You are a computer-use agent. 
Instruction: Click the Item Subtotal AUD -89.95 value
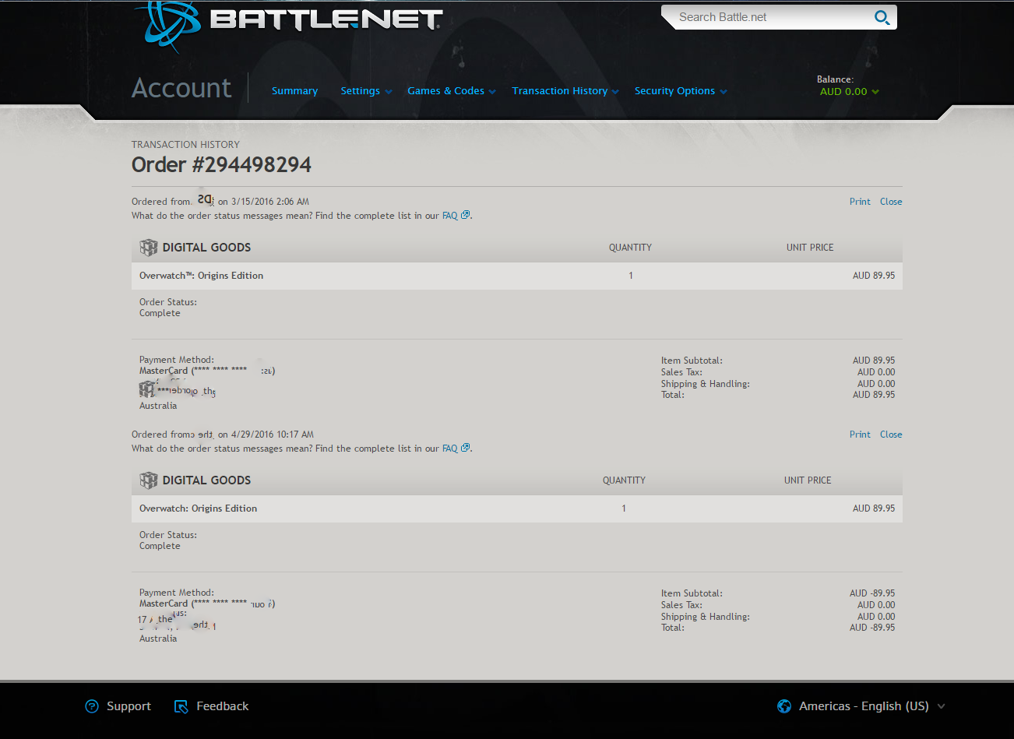point(872,593)
